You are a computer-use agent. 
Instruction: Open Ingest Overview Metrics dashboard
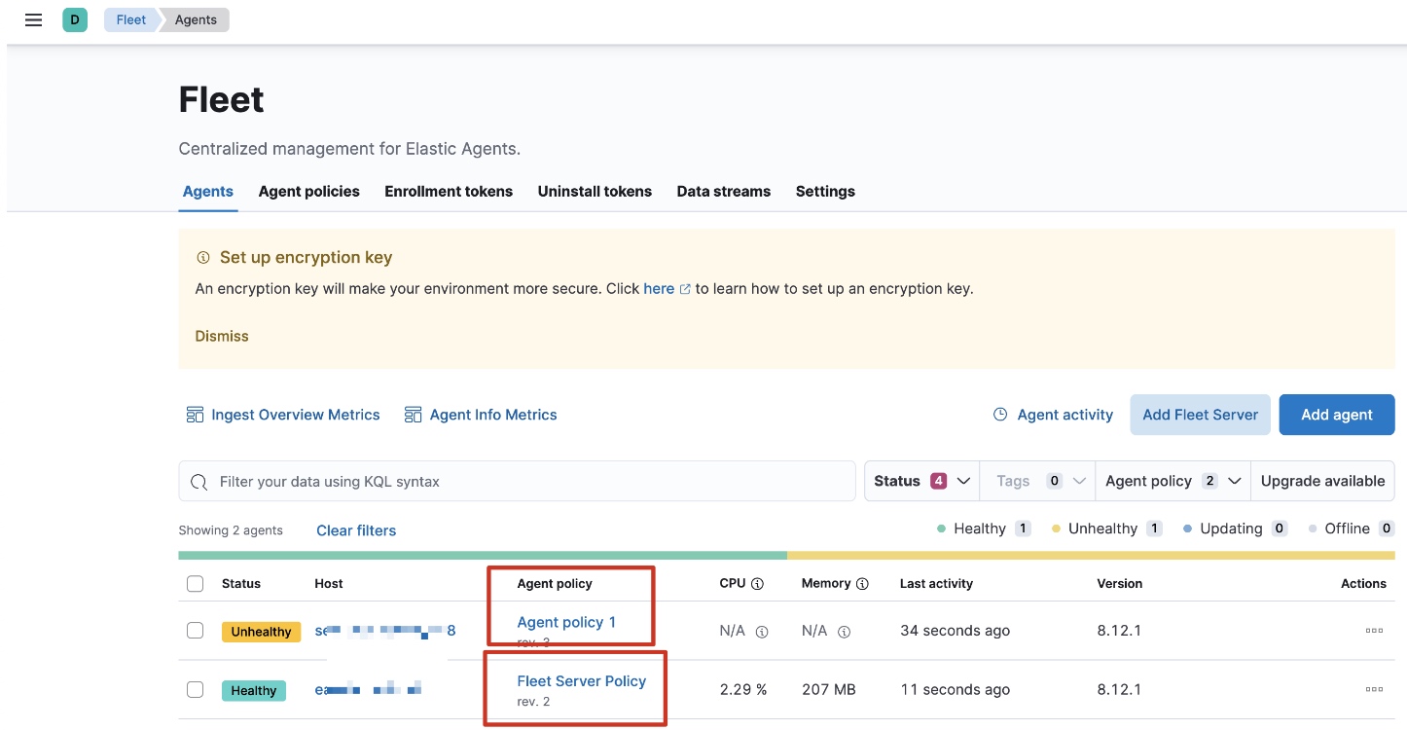295,415
